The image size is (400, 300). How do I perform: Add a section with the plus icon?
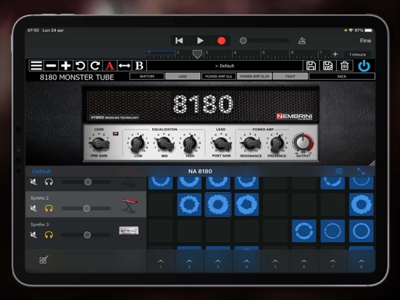[336, 54]
